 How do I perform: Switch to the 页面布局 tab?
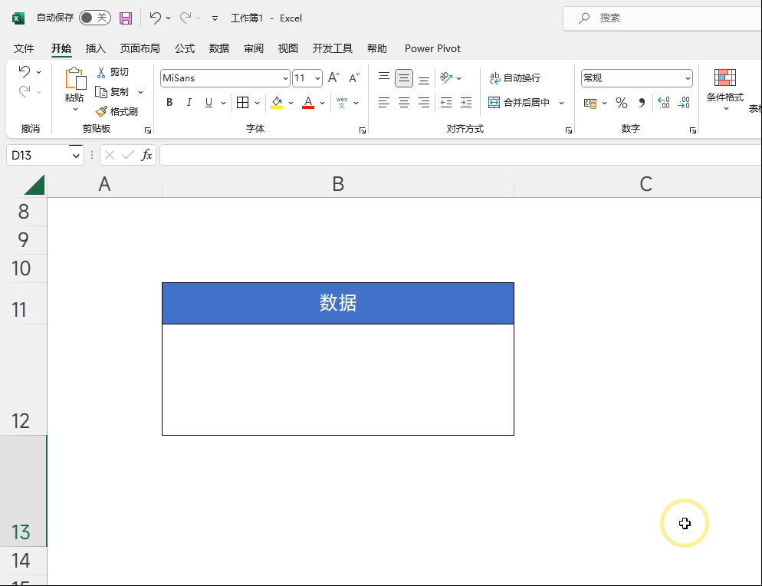point(140,48)
